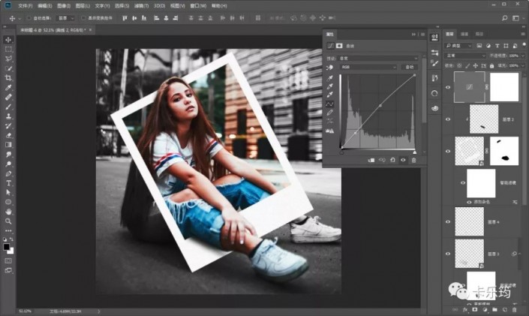The image size is (529, 316).
Task: Click the on-image adjustment hand tool
Action: [329, 68]
